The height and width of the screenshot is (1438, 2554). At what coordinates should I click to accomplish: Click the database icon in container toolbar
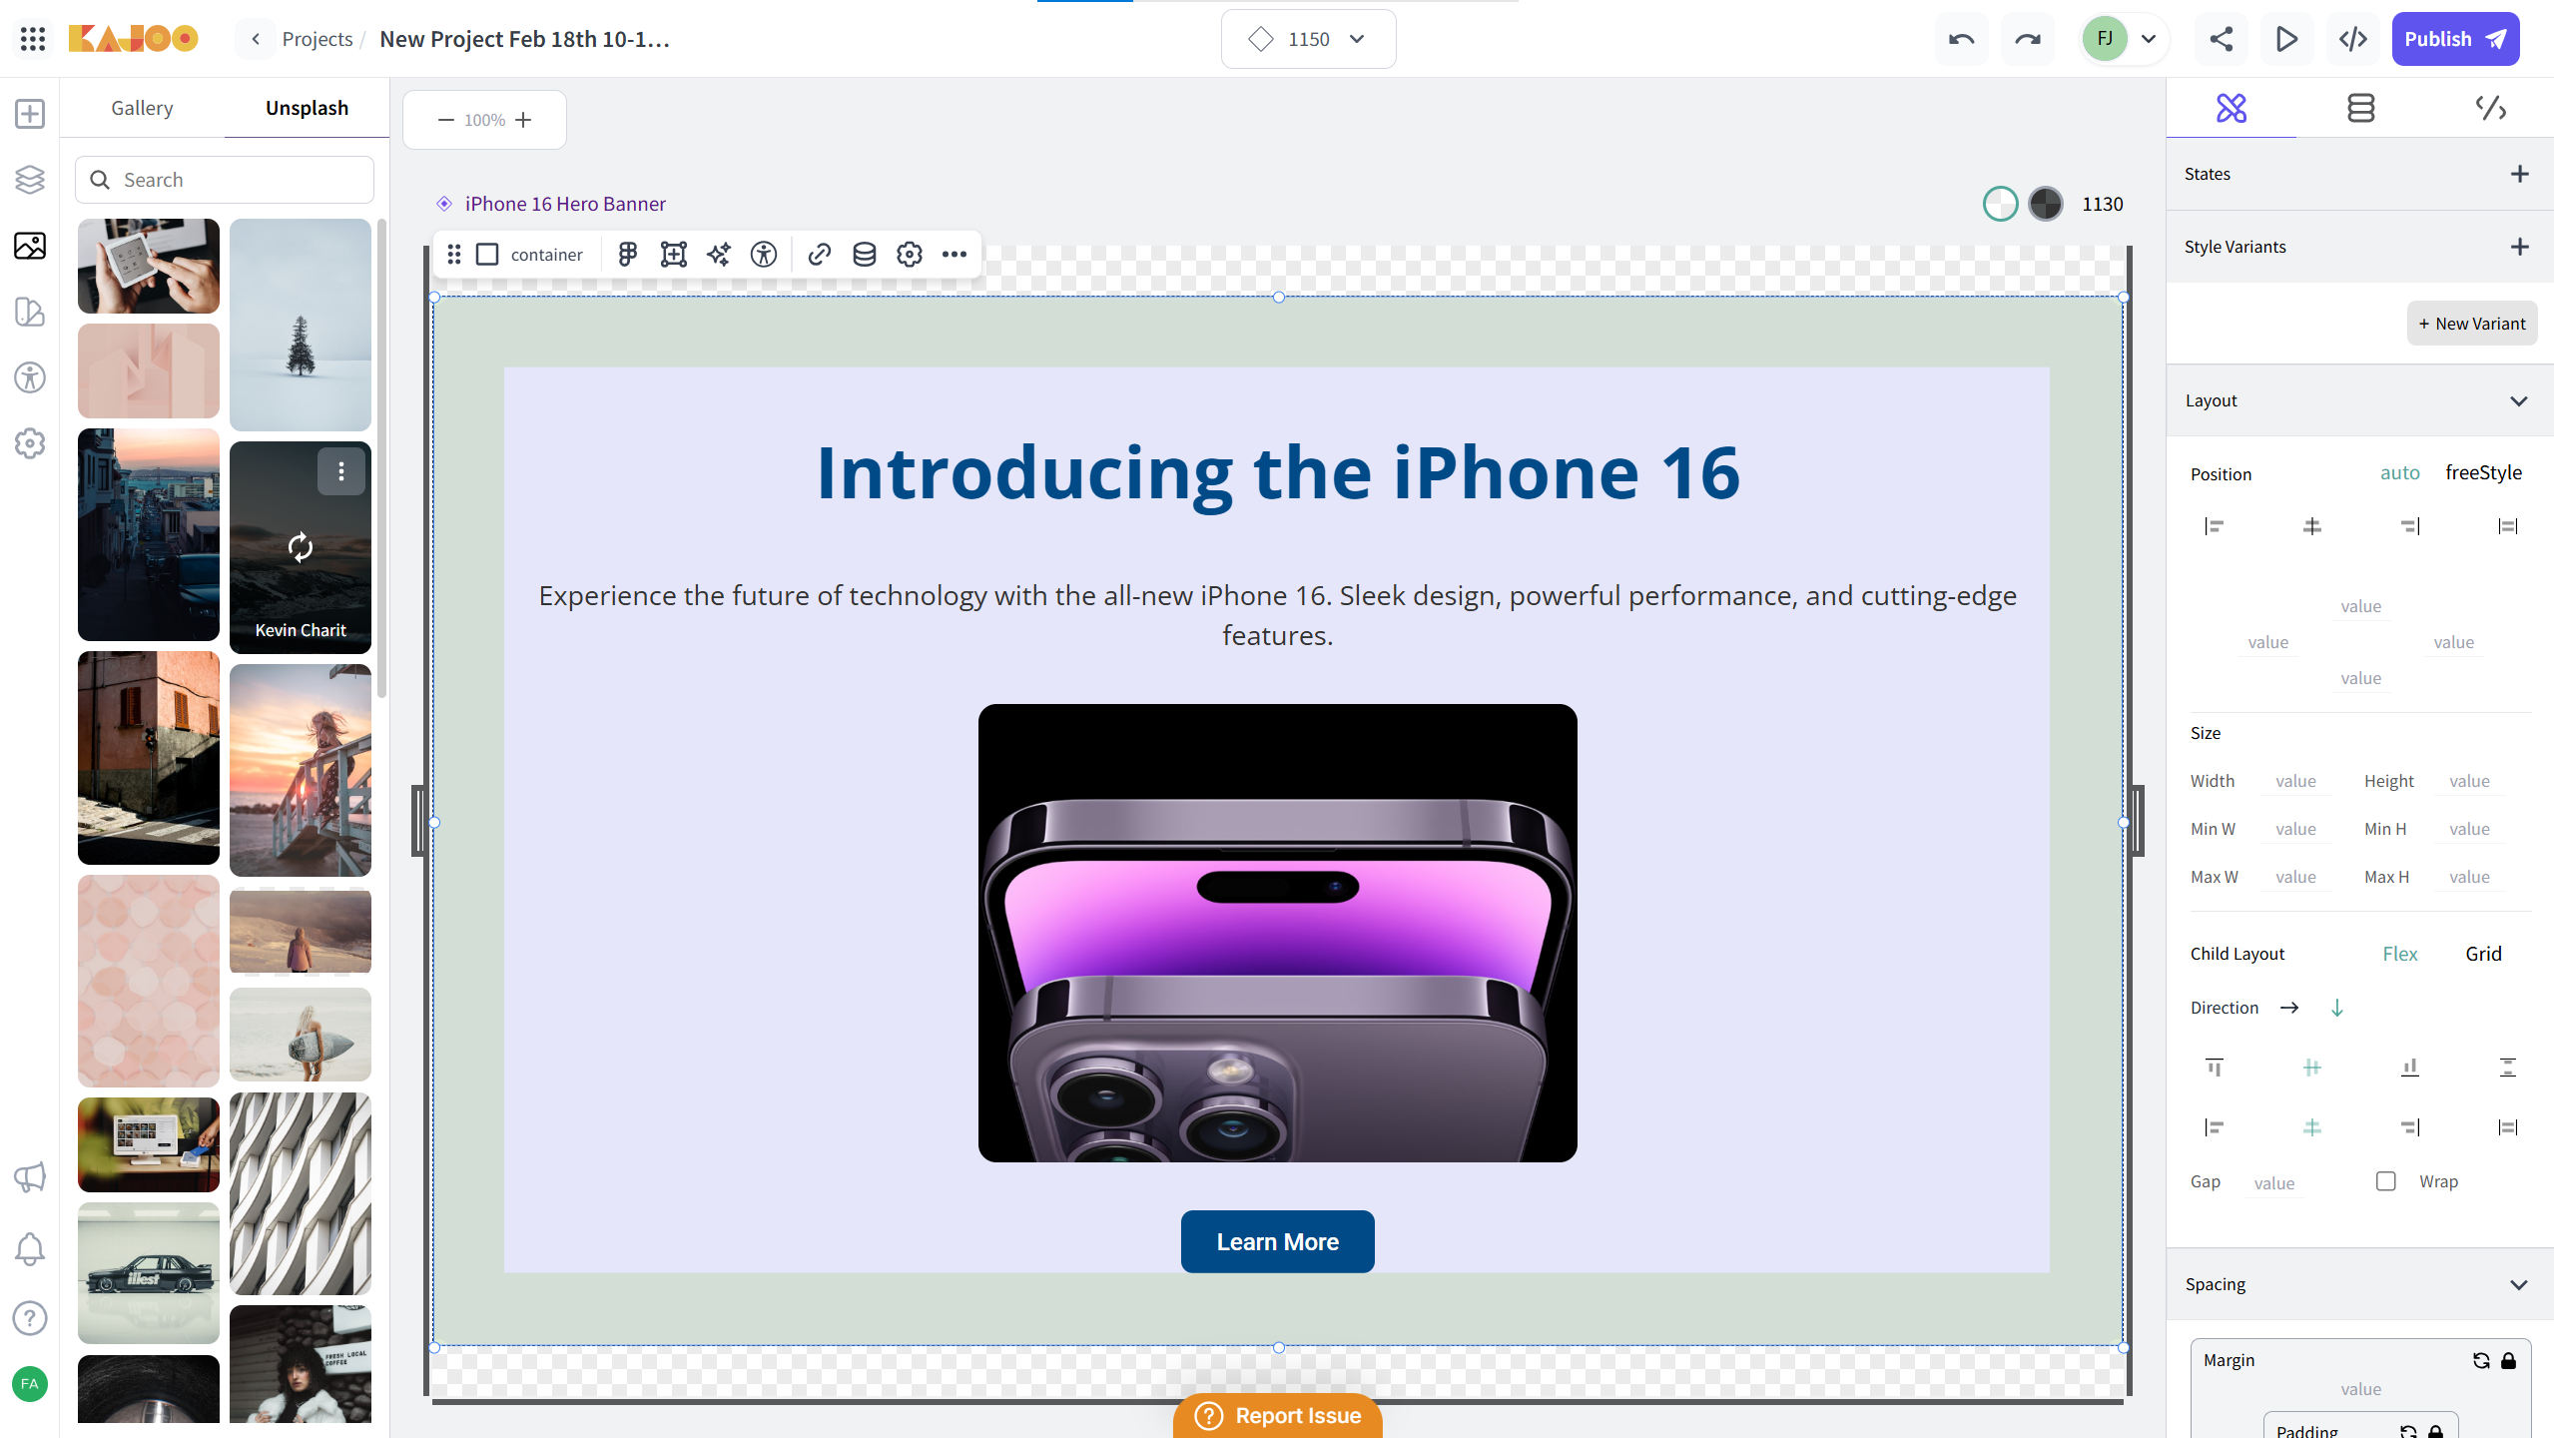coord(864,255)
